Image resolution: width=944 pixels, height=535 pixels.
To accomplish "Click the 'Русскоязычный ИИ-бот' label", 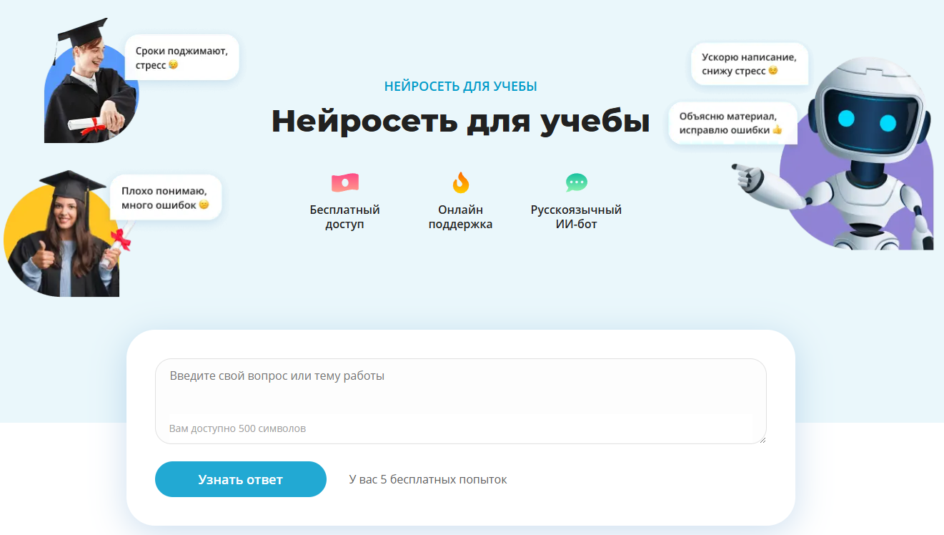I will pyautogui.click(x=576, y=217).
